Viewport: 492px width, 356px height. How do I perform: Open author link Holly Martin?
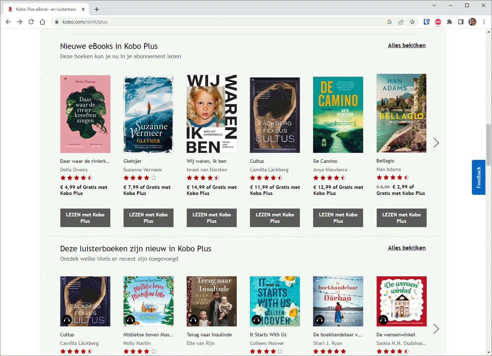click(137, 343)
